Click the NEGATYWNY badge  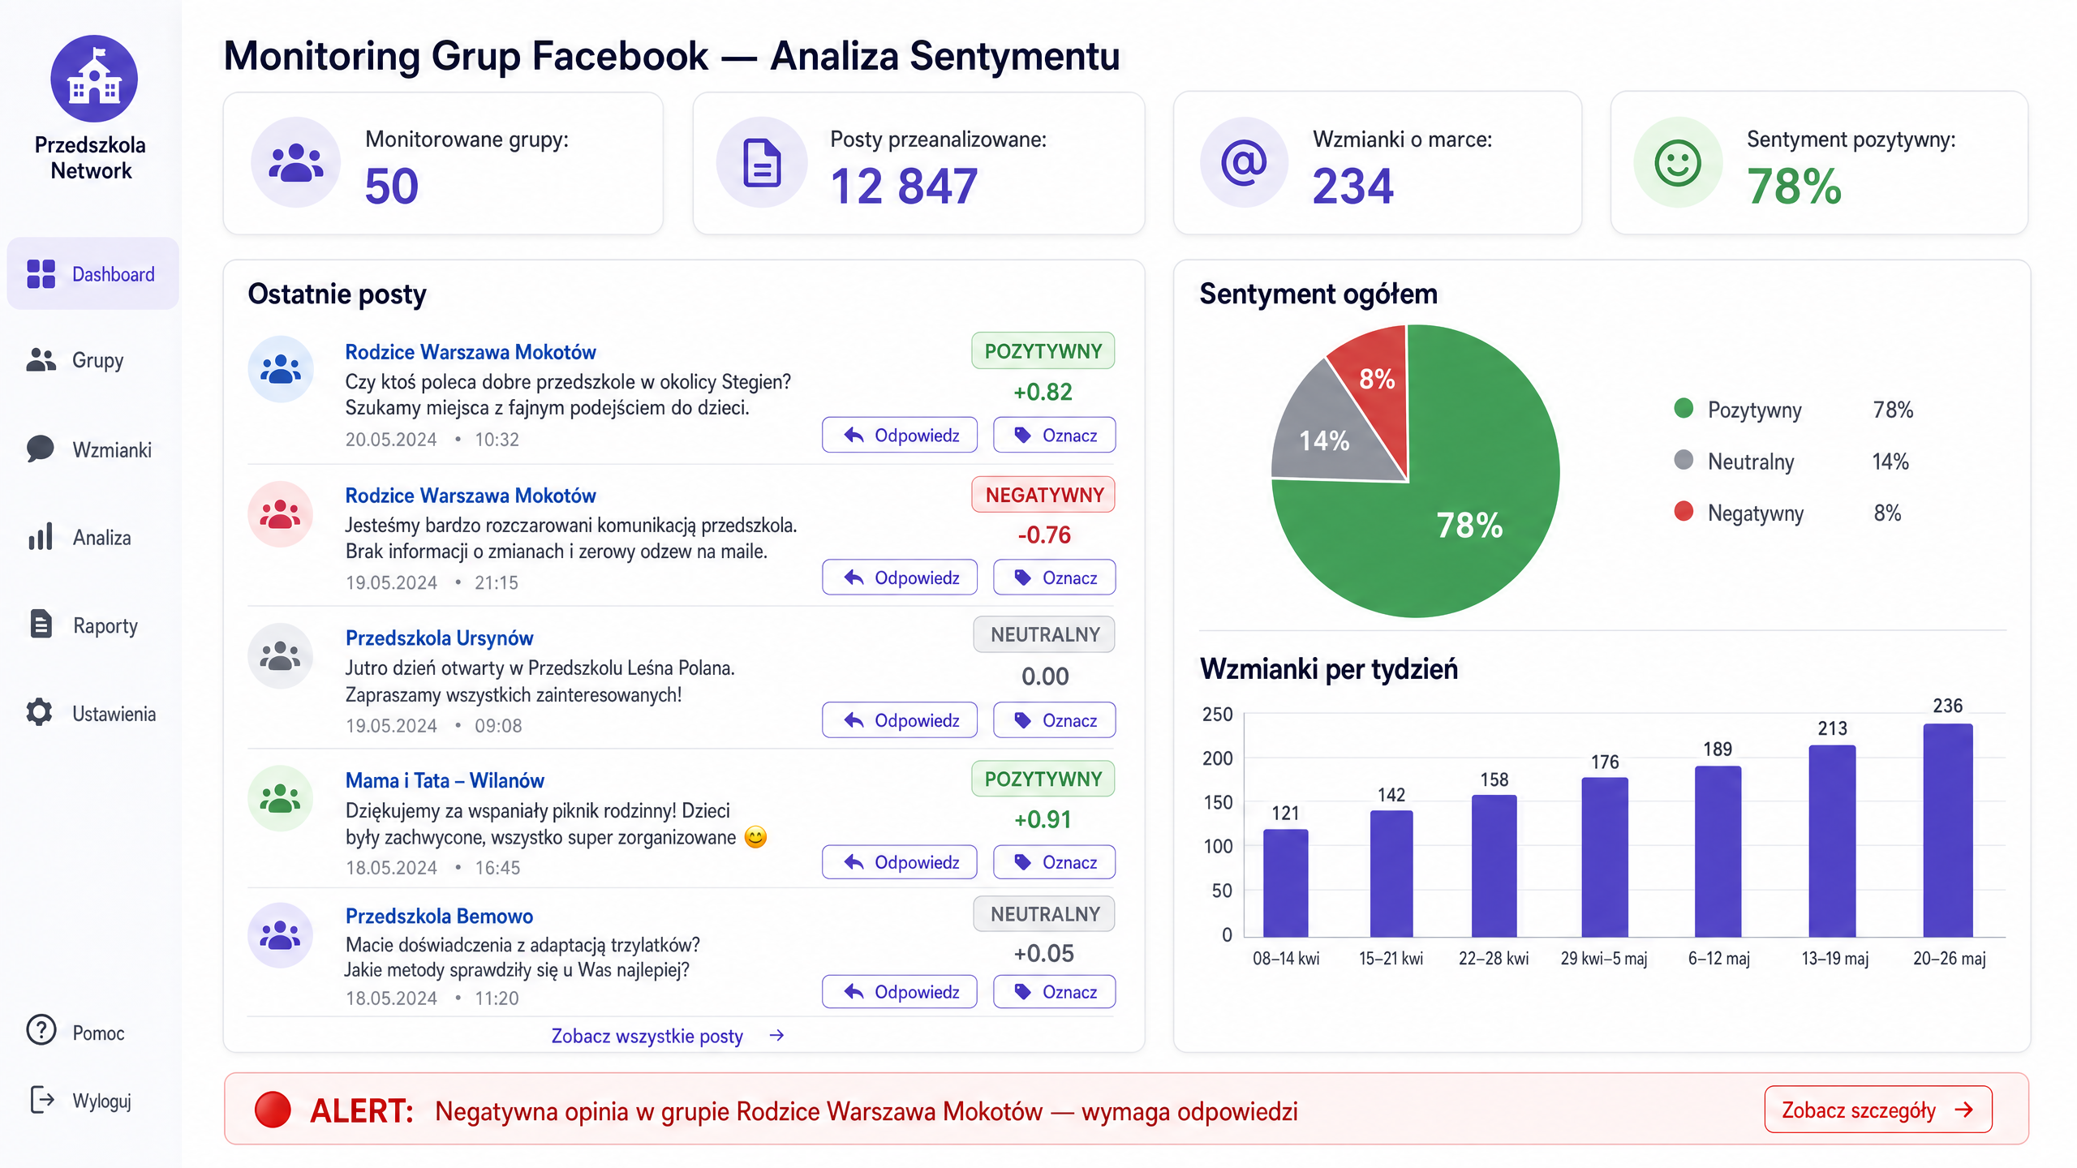(x=1043, y=495)
